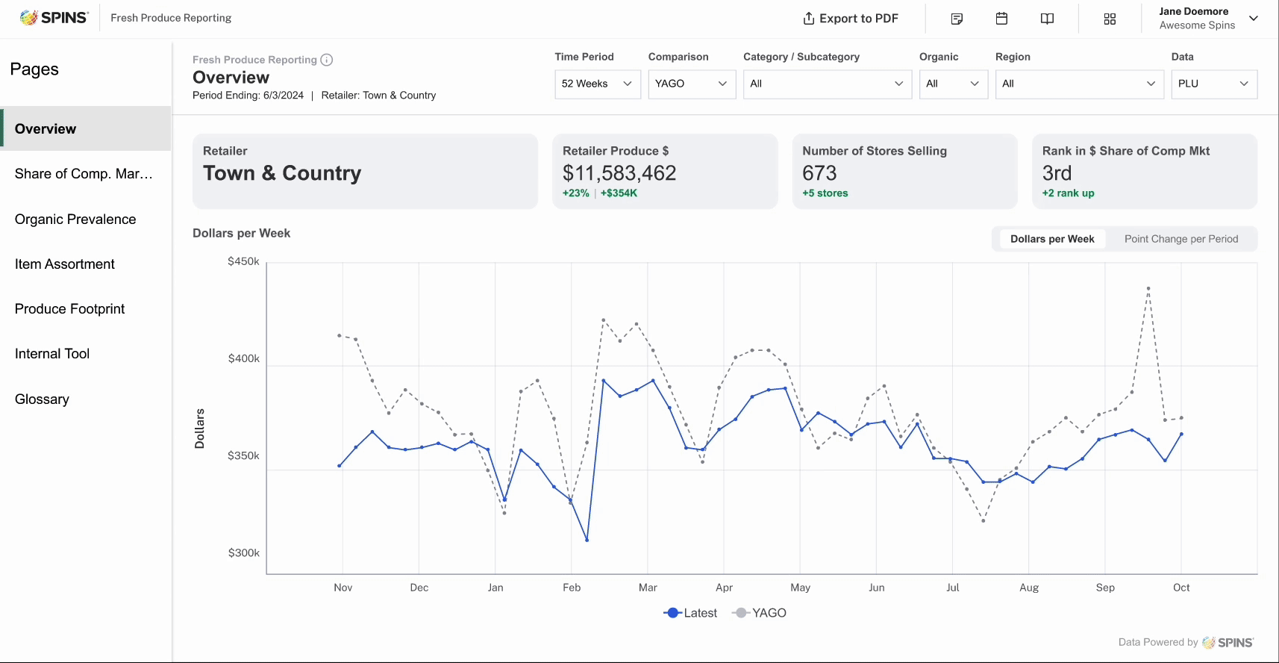The width and height of the screenshot is (1279, 663).
Task: Click '+23%' change value
Action: tap(576, 193)
